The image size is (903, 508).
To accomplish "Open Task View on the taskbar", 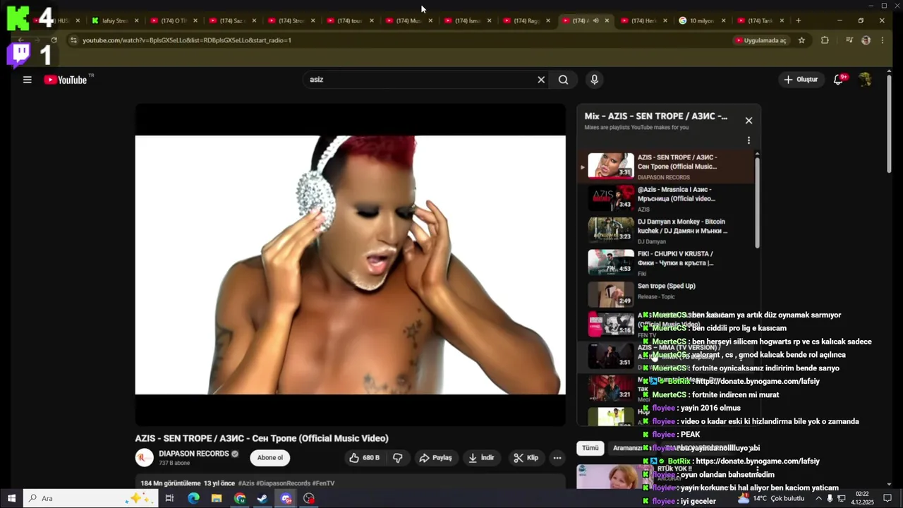I will (169, 498).
